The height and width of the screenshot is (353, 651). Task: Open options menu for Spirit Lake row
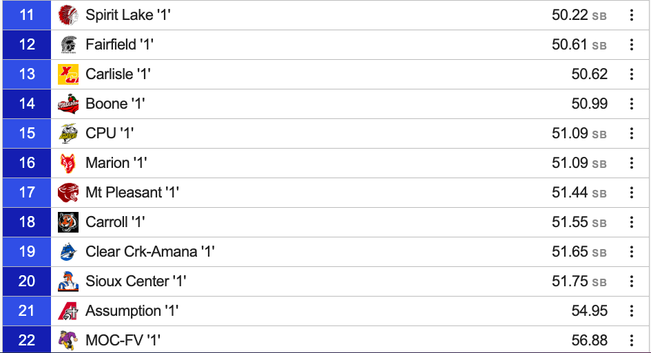tap(632, 15)
